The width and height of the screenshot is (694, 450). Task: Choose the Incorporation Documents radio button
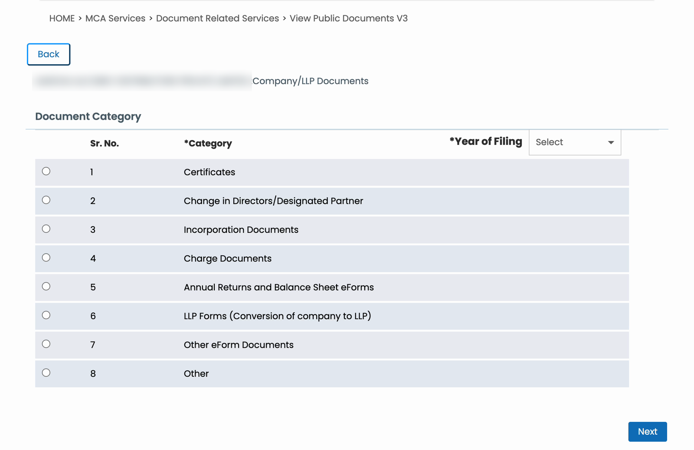tap(46, 229)
